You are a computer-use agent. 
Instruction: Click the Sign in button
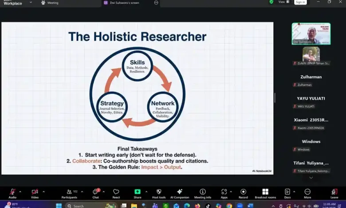tap(300, 2)
